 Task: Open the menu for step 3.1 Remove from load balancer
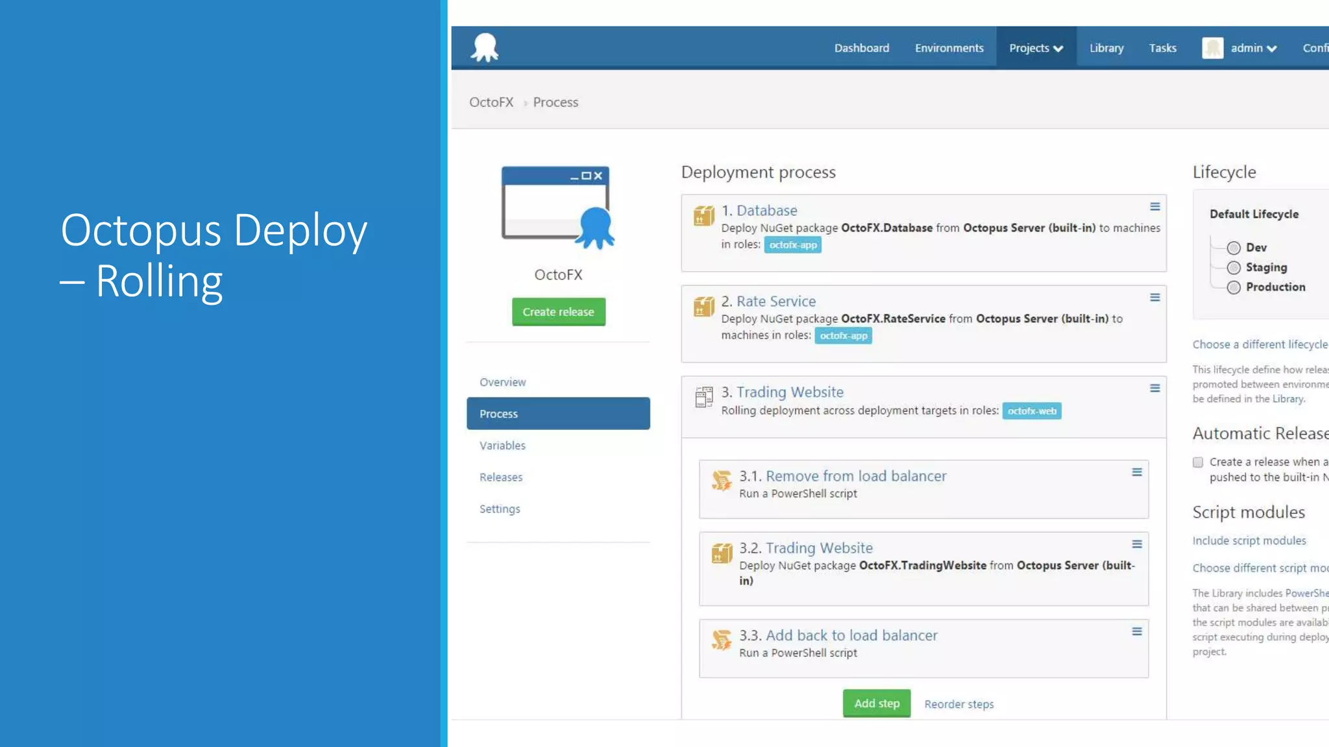[x=1137, y=473]
